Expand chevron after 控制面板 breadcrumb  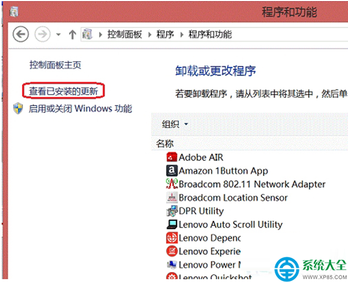pos(150,34)
